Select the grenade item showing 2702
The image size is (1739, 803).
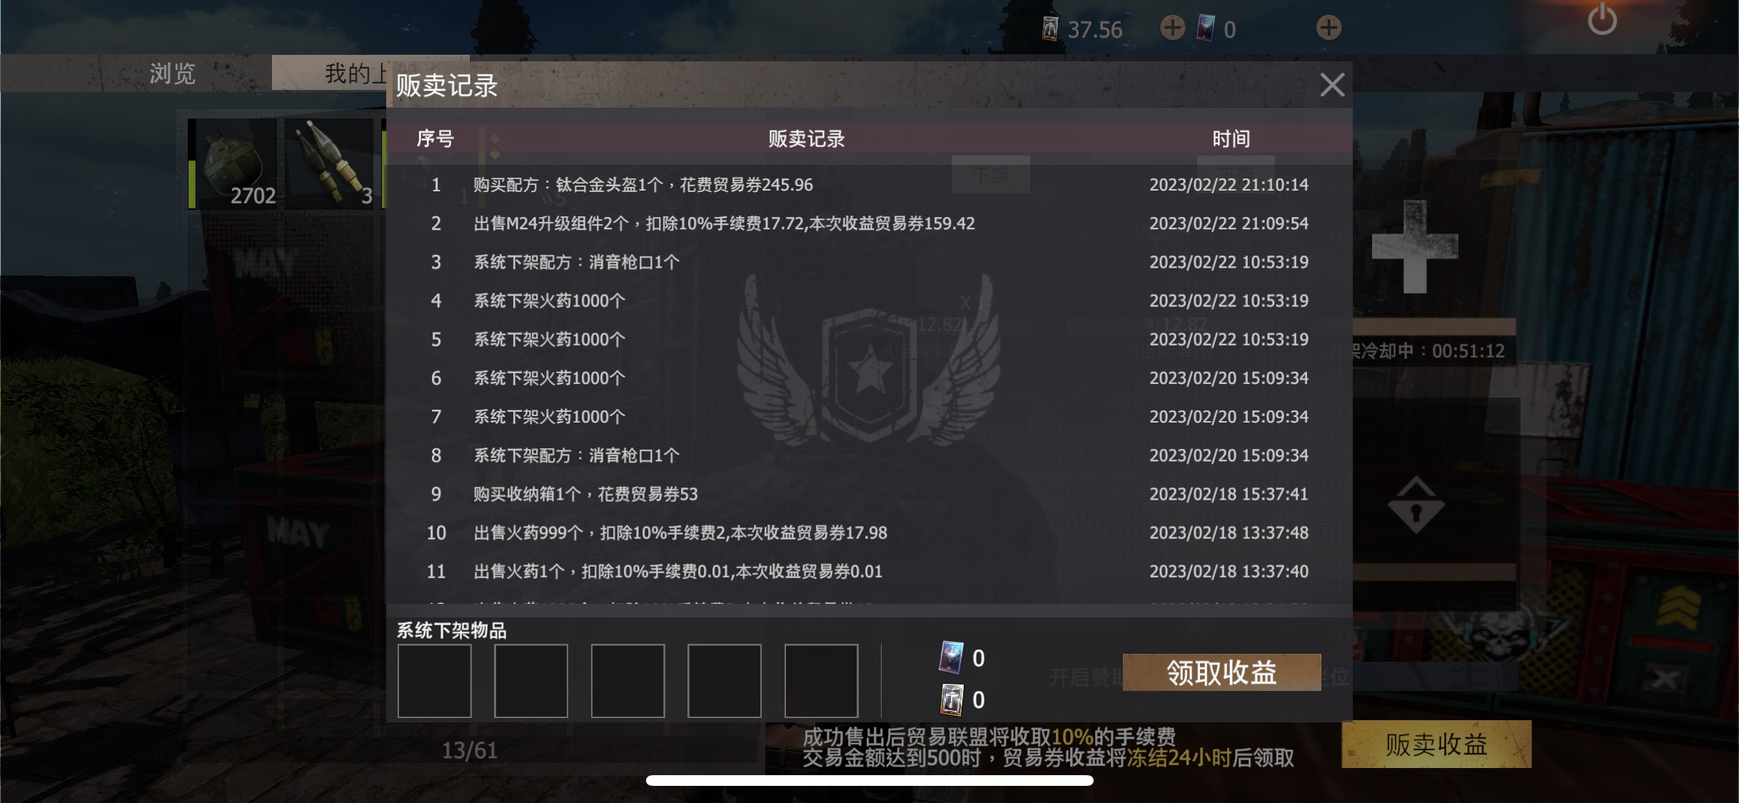(233, 163)
